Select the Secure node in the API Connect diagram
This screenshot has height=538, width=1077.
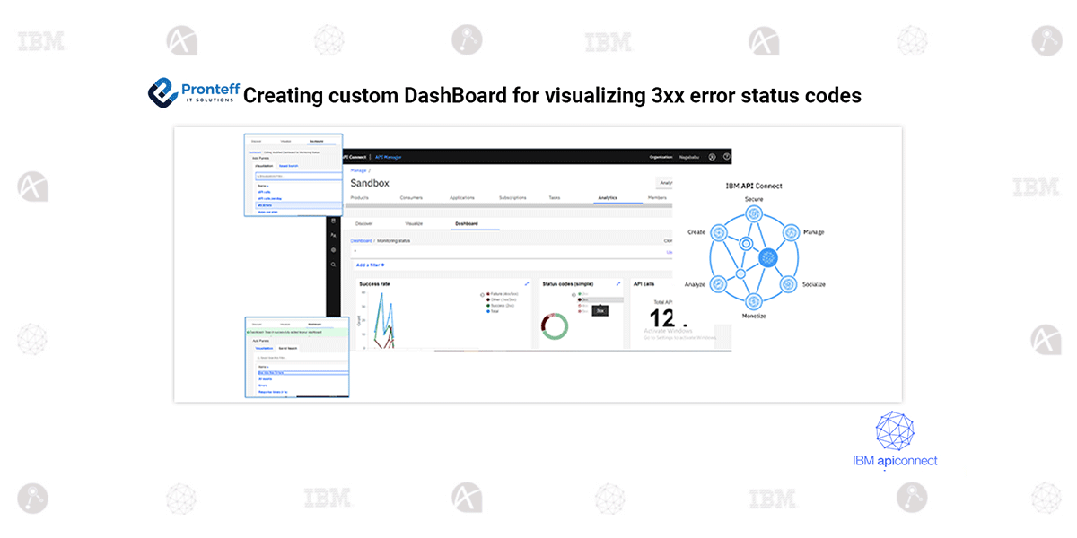(754, 213)
